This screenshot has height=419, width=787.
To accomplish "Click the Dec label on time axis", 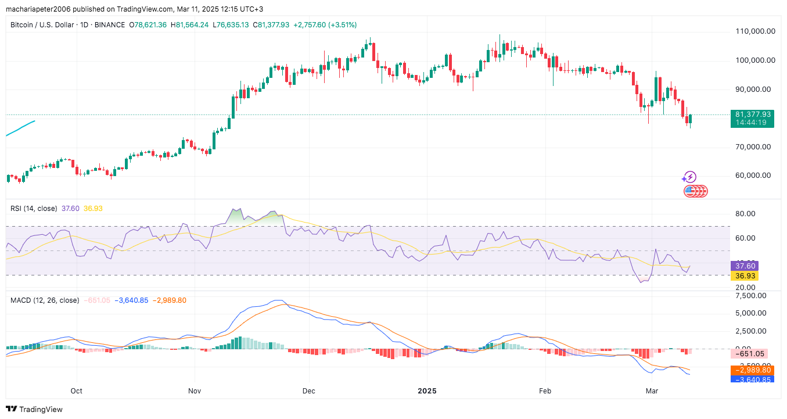I will pyautogui.click(x=309, y=391).
